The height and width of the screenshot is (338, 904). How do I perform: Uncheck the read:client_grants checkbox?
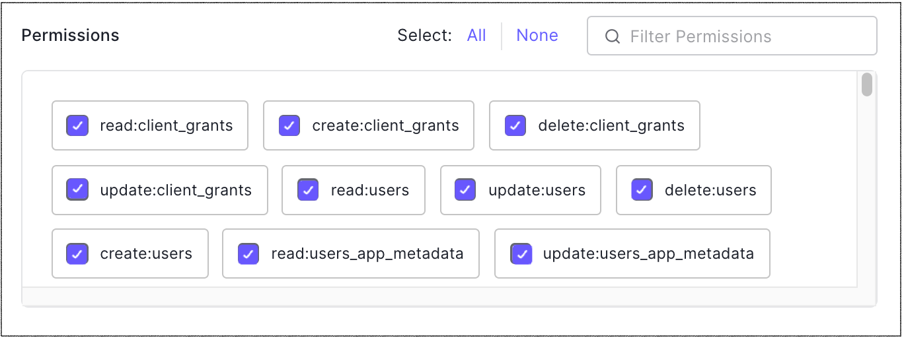coord(77,125)
